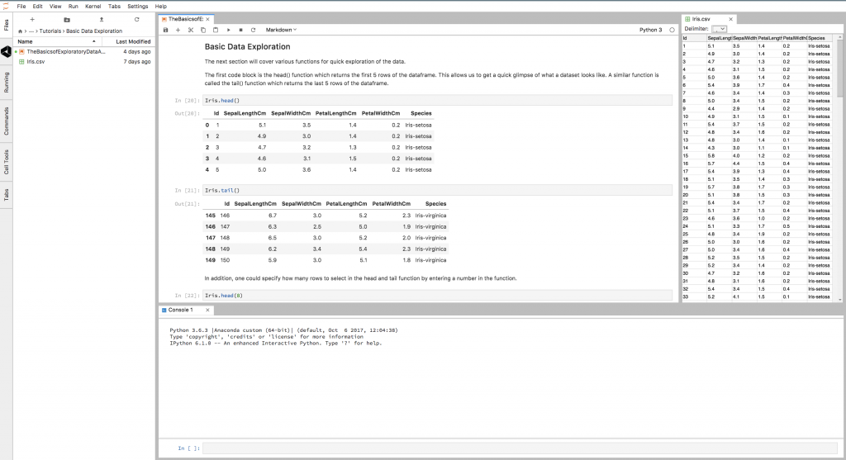This screenshot has width=846, height=460.
Task: Close the Iris.csv viewer tab
Action: 730,19
